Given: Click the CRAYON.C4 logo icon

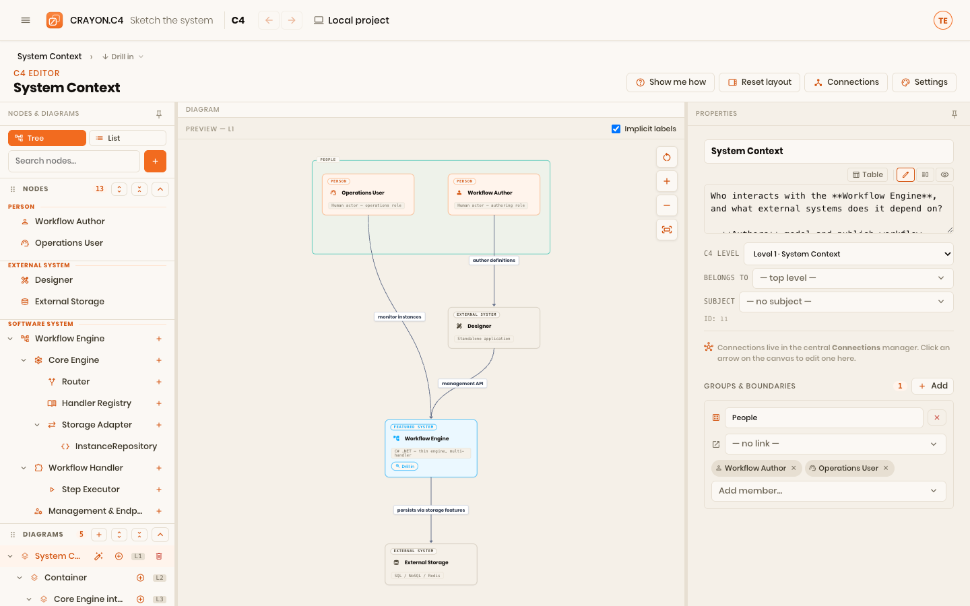Looking at the screenshot, I should [x=55, y=20].
